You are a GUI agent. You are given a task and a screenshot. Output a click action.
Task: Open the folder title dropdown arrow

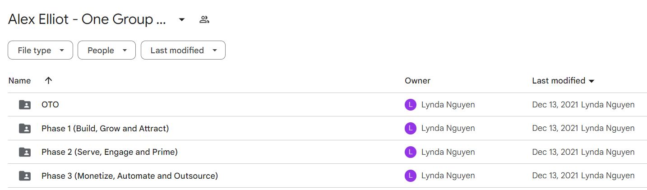(x=182, y=19)
